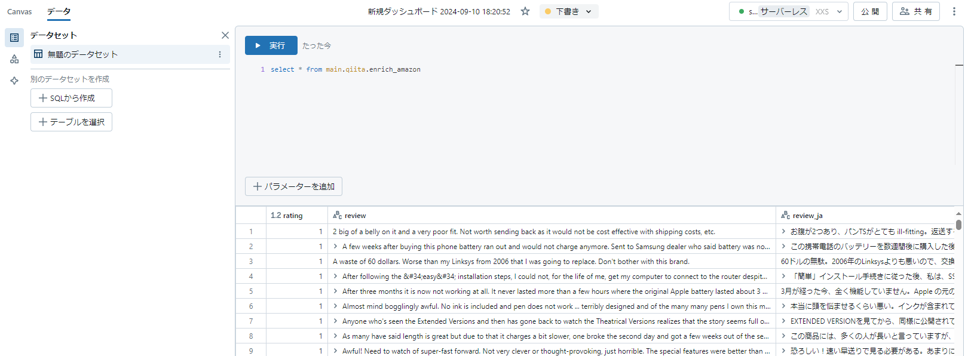Click the review_ja column header
The height and width of the screenshot is (356, 968).
866,216
